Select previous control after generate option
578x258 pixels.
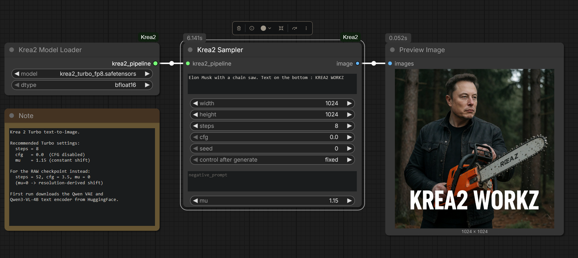click(x=195, y=160)
